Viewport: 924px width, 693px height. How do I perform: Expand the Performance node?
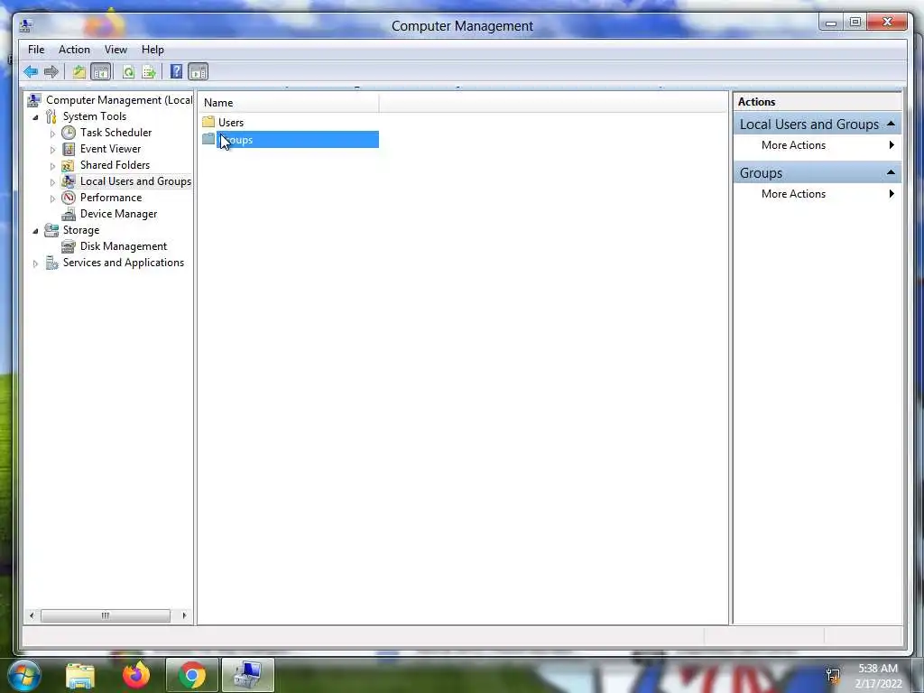[x=52, y=199]
